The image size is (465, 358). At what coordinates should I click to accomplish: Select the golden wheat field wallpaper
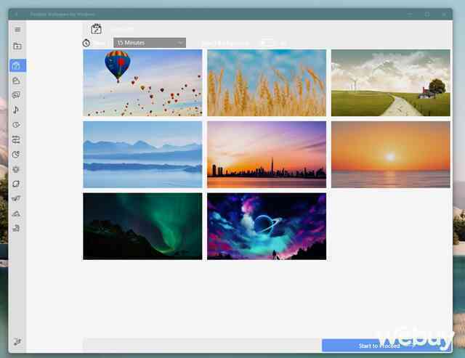267,83
